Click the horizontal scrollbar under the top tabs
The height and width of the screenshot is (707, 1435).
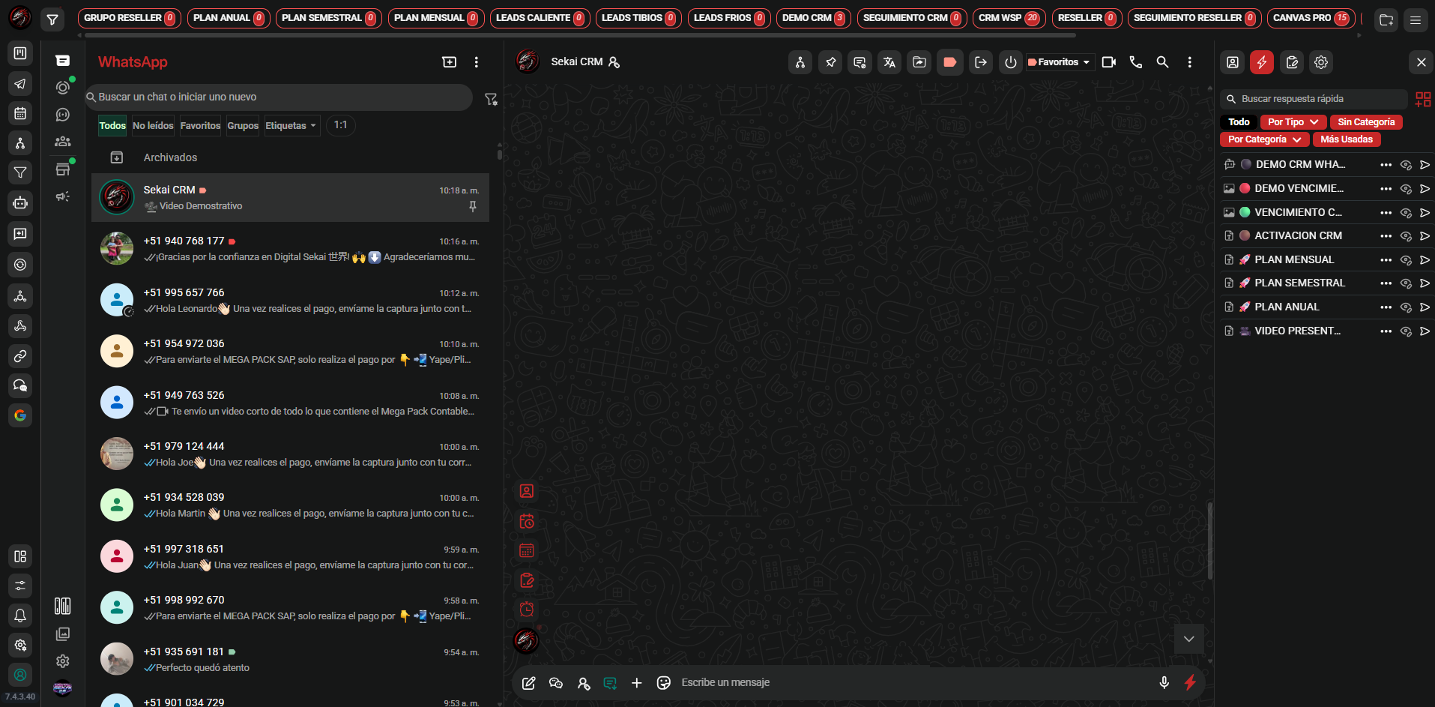tap(580, 35)
